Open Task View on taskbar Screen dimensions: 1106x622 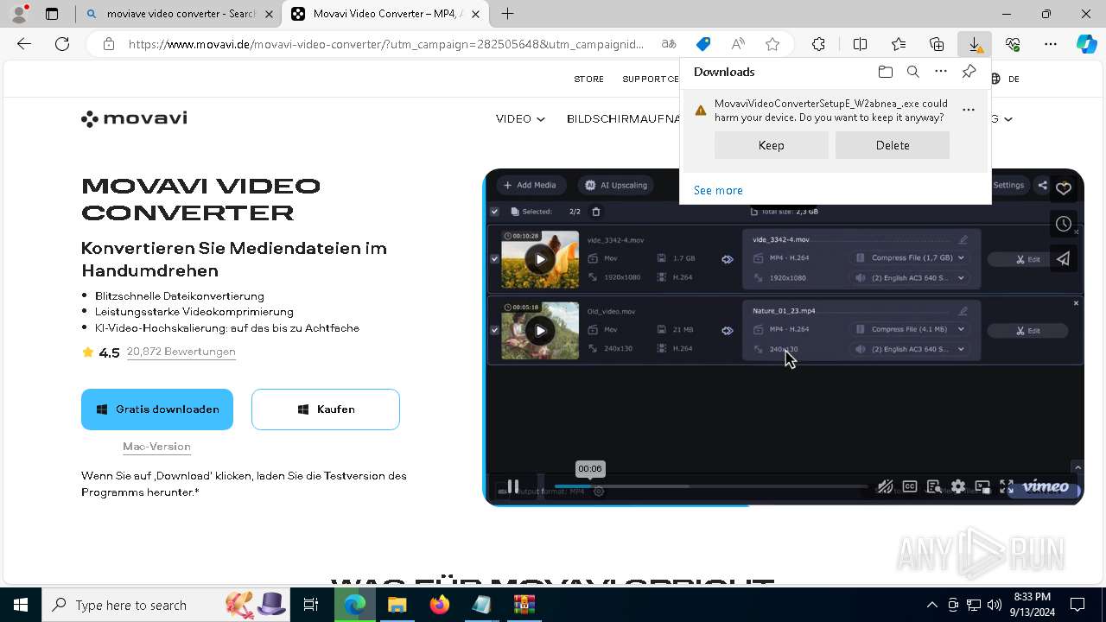[x=311, y=605]
